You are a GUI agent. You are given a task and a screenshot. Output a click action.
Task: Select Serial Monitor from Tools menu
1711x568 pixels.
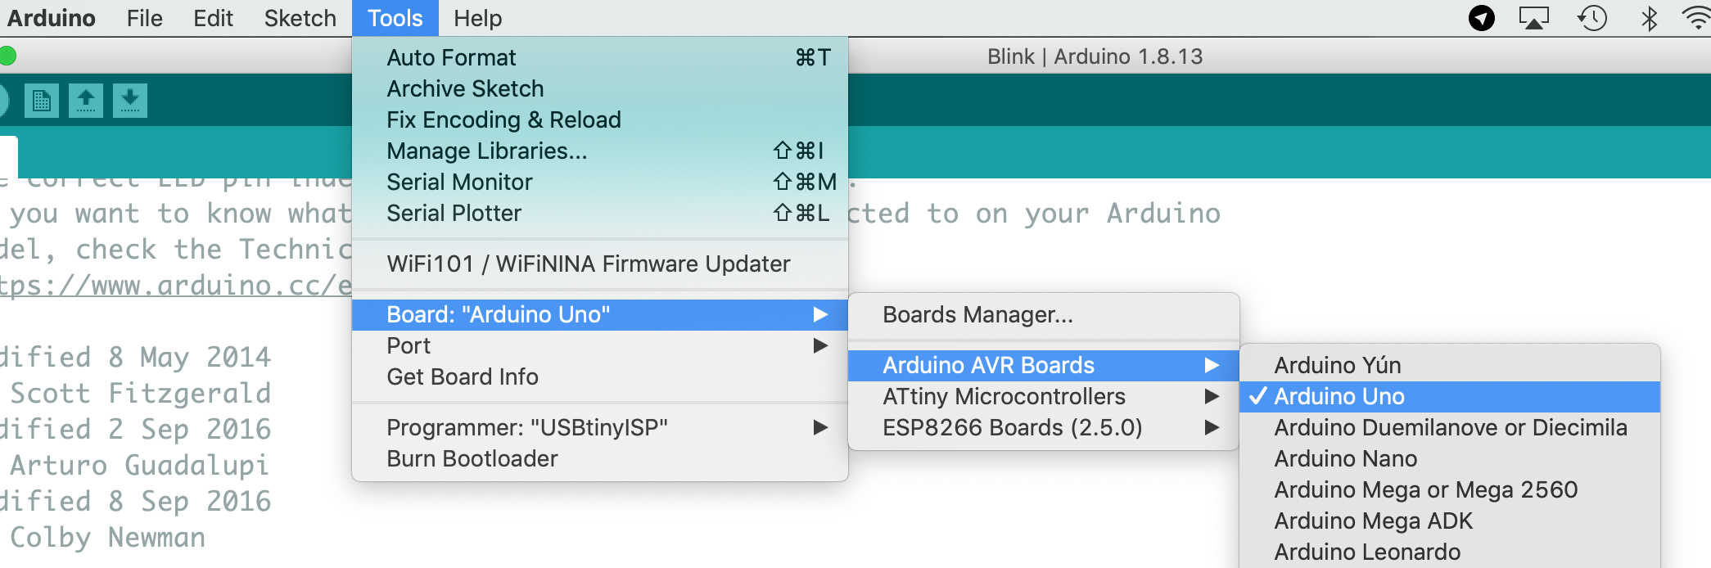click(x=459, y=182)
